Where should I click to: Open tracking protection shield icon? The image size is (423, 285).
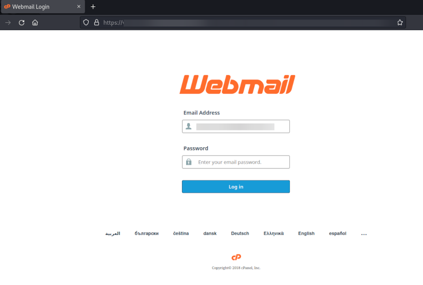[x=86, y=22]
